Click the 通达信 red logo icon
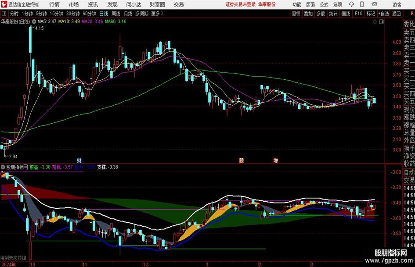 [x=4, y=4]
